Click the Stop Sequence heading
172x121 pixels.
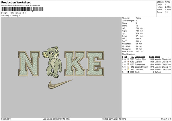128,54
